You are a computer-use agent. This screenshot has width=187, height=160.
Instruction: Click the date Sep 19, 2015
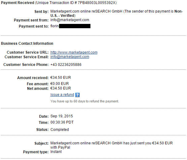tap(62, 116)
